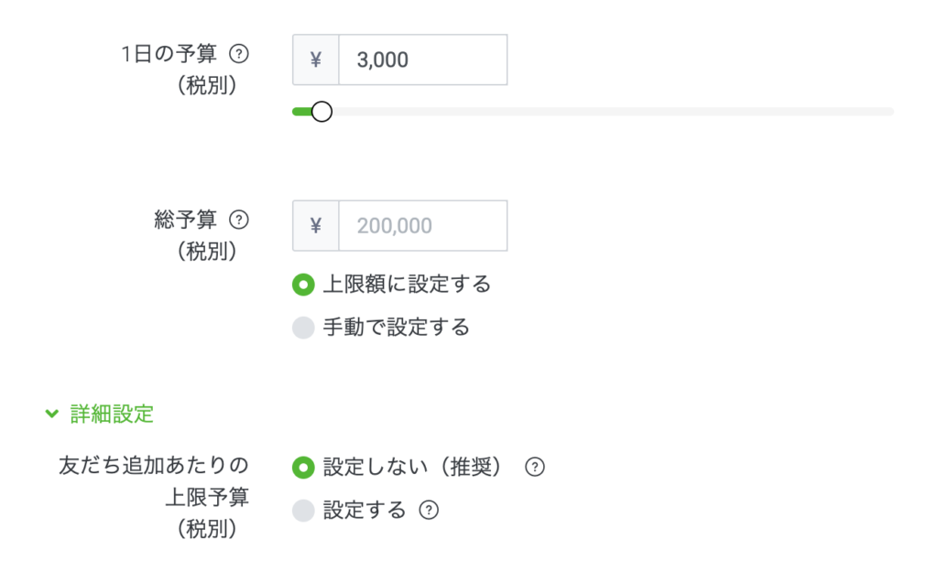Viewport: 938px width, 582px height.
Task: Click yen symbol of daily budget field
Action: coord(316,59)
